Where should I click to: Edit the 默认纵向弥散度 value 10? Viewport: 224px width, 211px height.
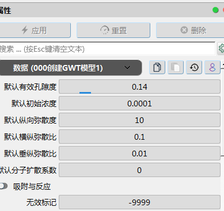click(139, 120)
